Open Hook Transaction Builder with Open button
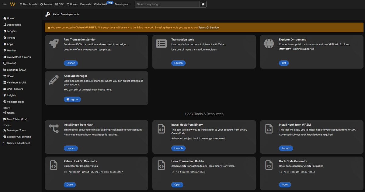Screen dimensions: 365x192 [177, 185]
